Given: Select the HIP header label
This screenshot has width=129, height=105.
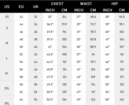Looking at the screenshot, I should coord(115,4).
